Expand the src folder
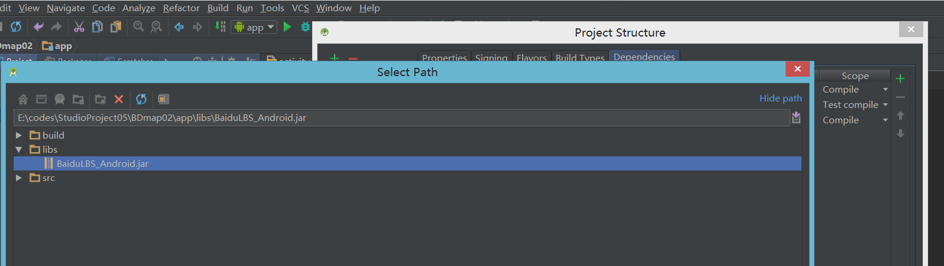The height and width of the screenshot is (266, 944). click(19, 178)
